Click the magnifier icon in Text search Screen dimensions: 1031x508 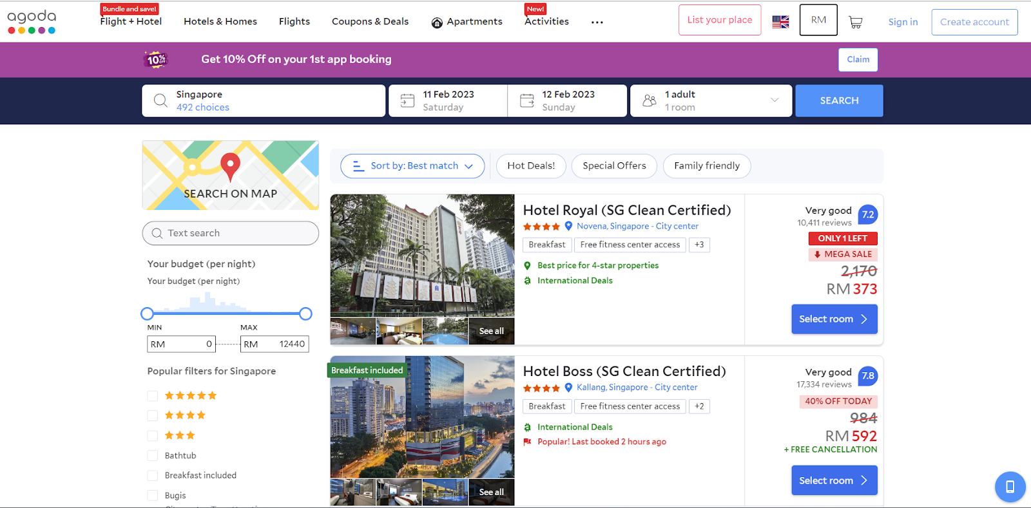pyautogui.click(x=157, y=233)
